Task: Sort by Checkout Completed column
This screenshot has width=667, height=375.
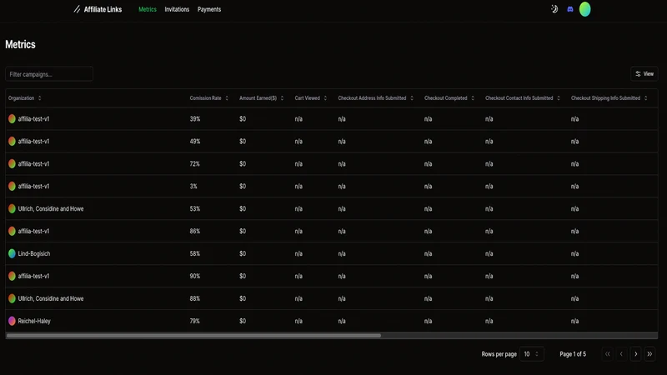Action: pyautogui.click(x=449, y=98)
